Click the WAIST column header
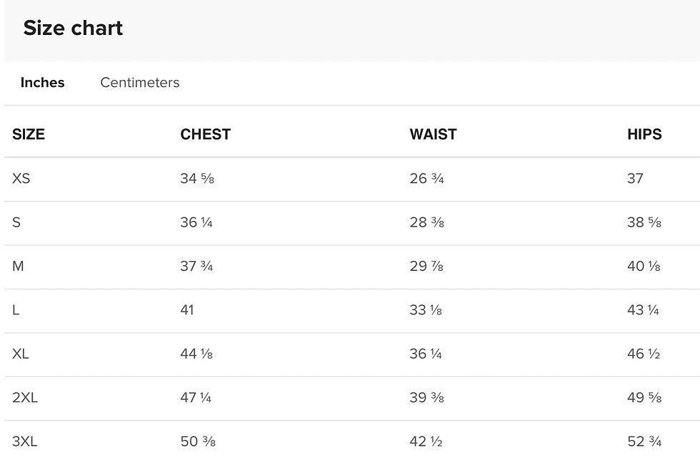Viewport: 700px width, 462px height. 433,134
